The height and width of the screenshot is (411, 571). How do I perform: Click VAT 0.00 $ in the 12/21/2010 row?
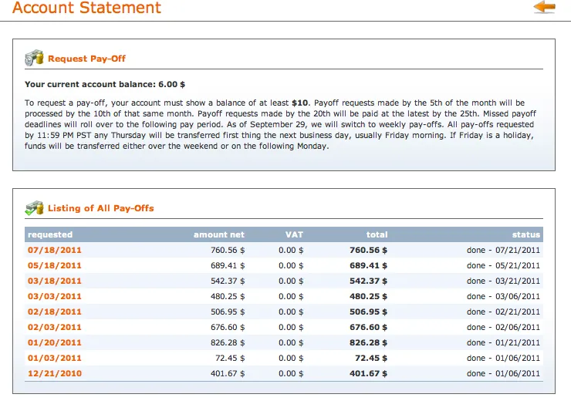291,373
